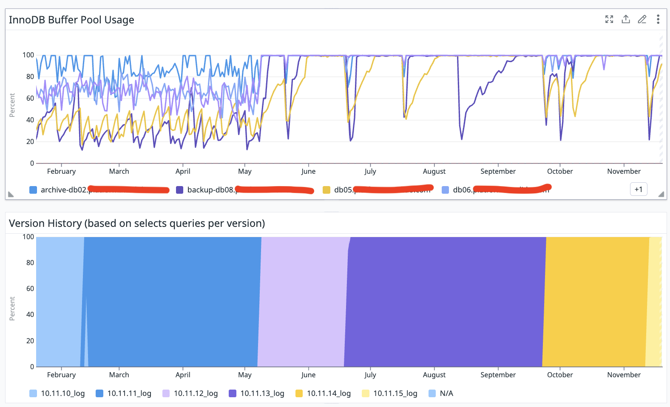Click the 10.11.13_log legend swatch
The image size is (670, 407).
coord(233,393)
